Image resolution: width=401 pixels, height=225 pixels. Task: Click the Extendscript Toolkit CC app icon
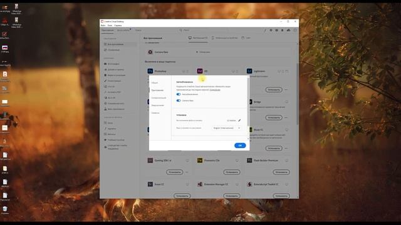249,184
